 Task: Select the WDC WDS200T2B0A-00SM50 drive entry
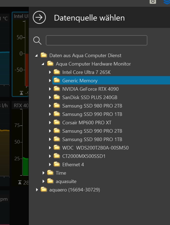click(x=95, y=148)
